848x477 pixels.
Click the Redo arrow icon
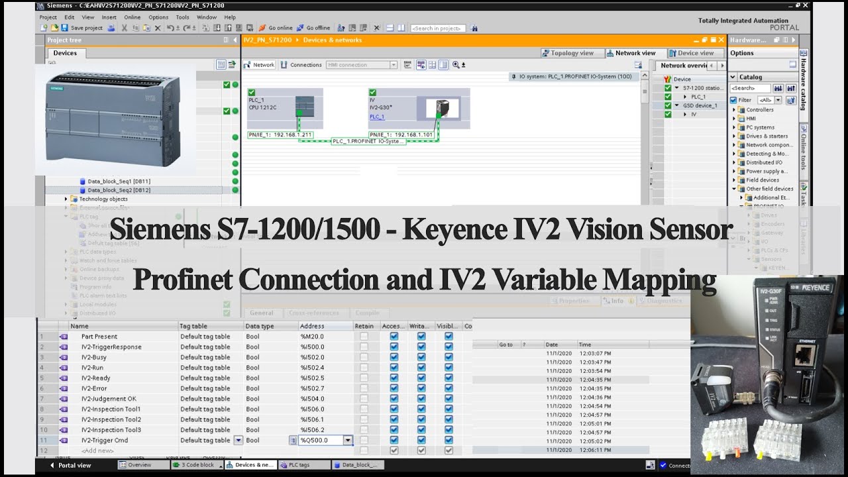[x=187, y=28]
